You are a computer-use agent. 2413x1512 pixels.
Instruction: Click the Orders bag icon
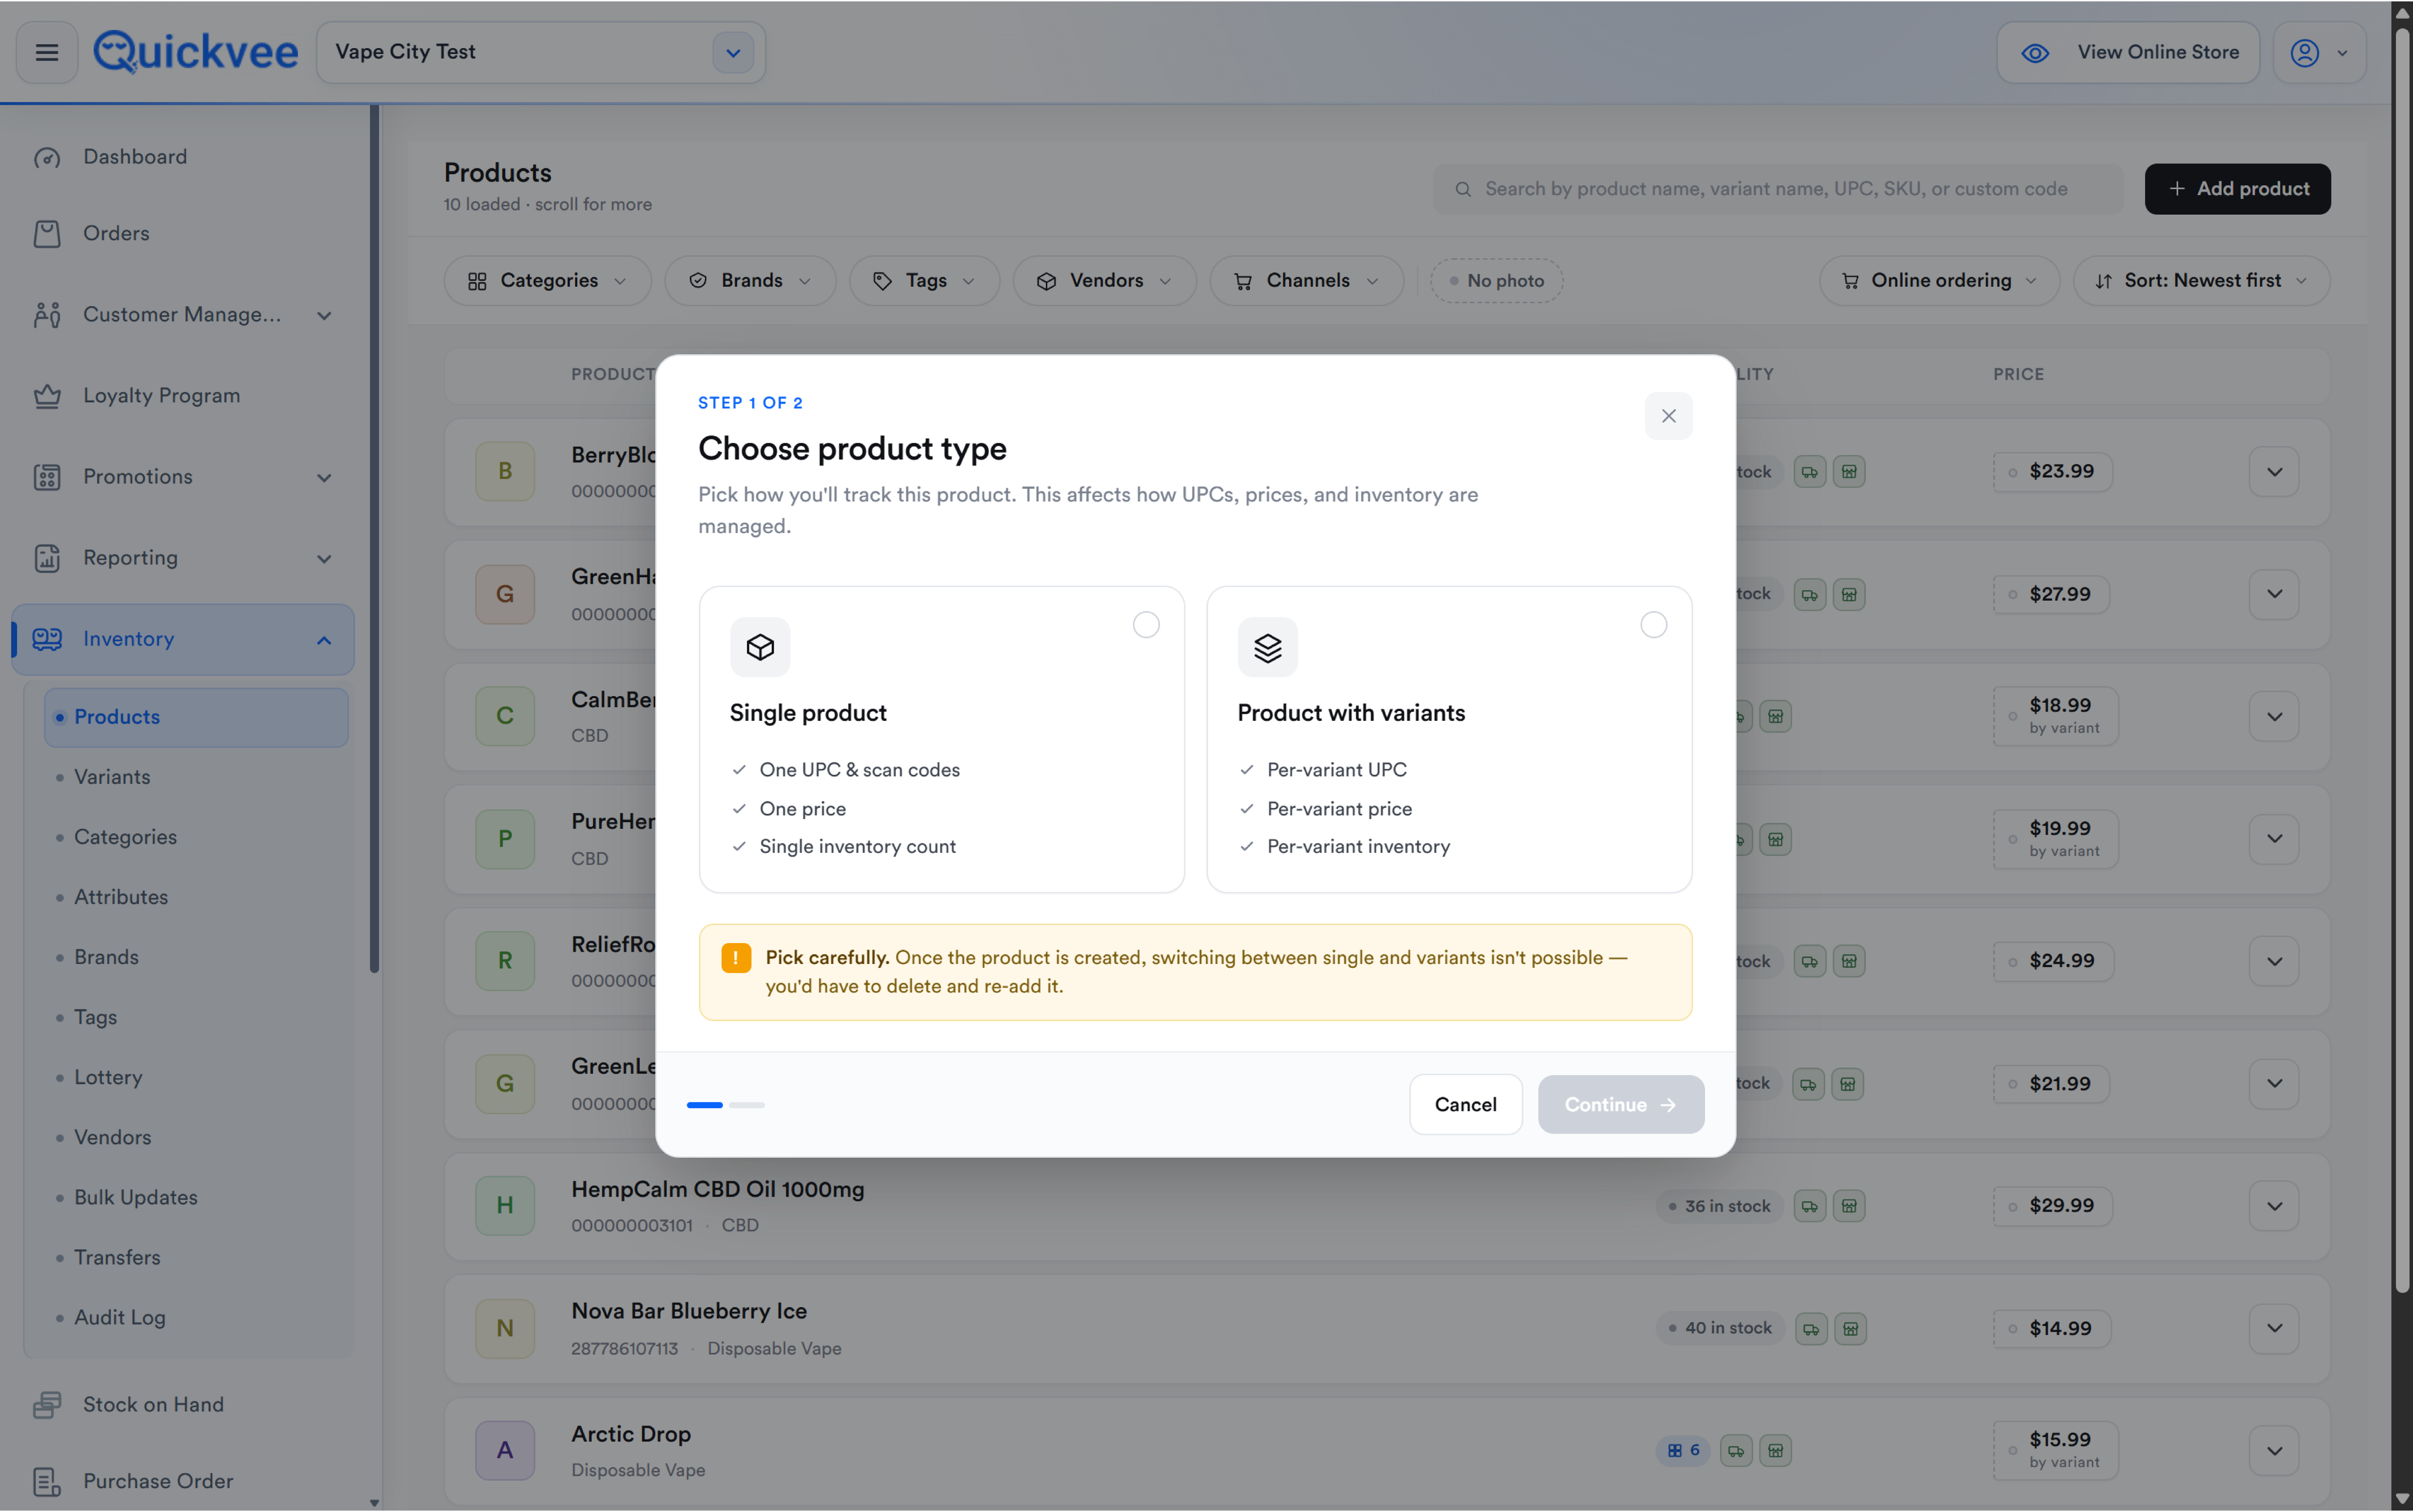47,234
